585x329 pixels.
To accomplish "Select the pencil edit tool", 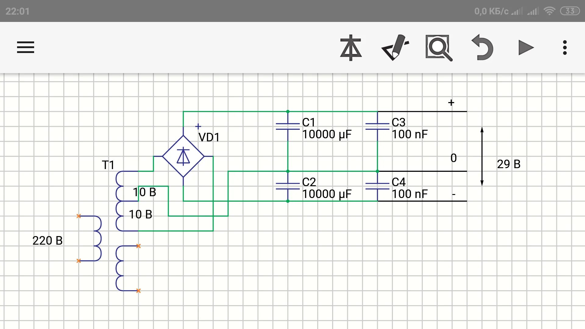I will click(x=395, y=48).
